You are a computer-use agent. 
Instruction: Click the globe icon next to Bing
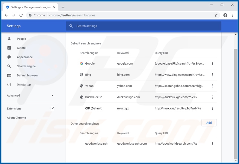82,75
